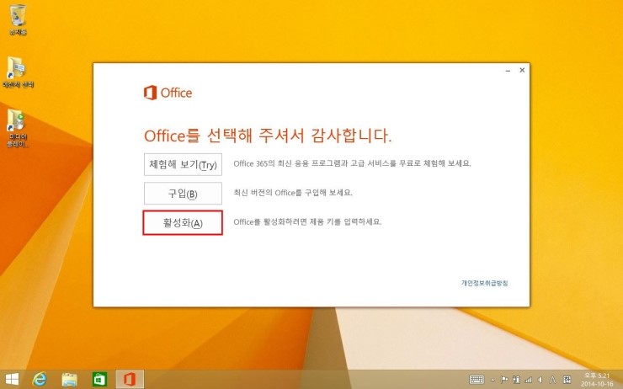Click the 체험해 보기(Try) button

click(183, 164)
